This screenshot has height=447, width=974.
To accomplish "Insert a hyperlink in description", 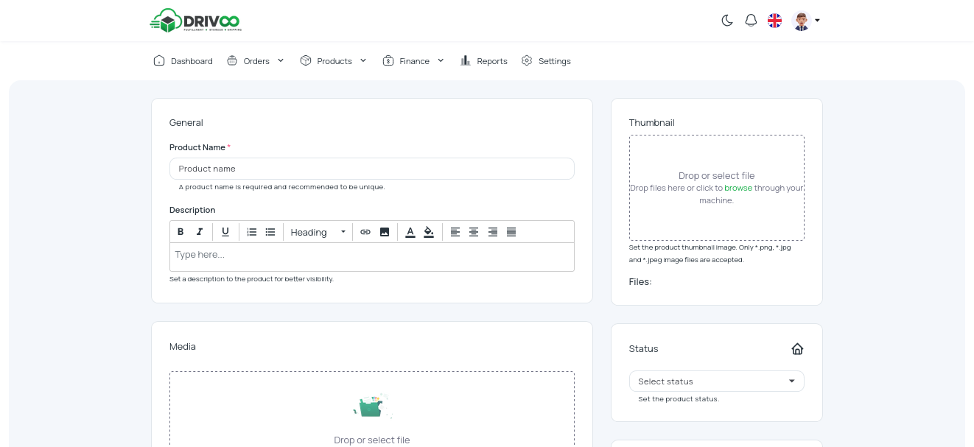I will pos(365,232).
